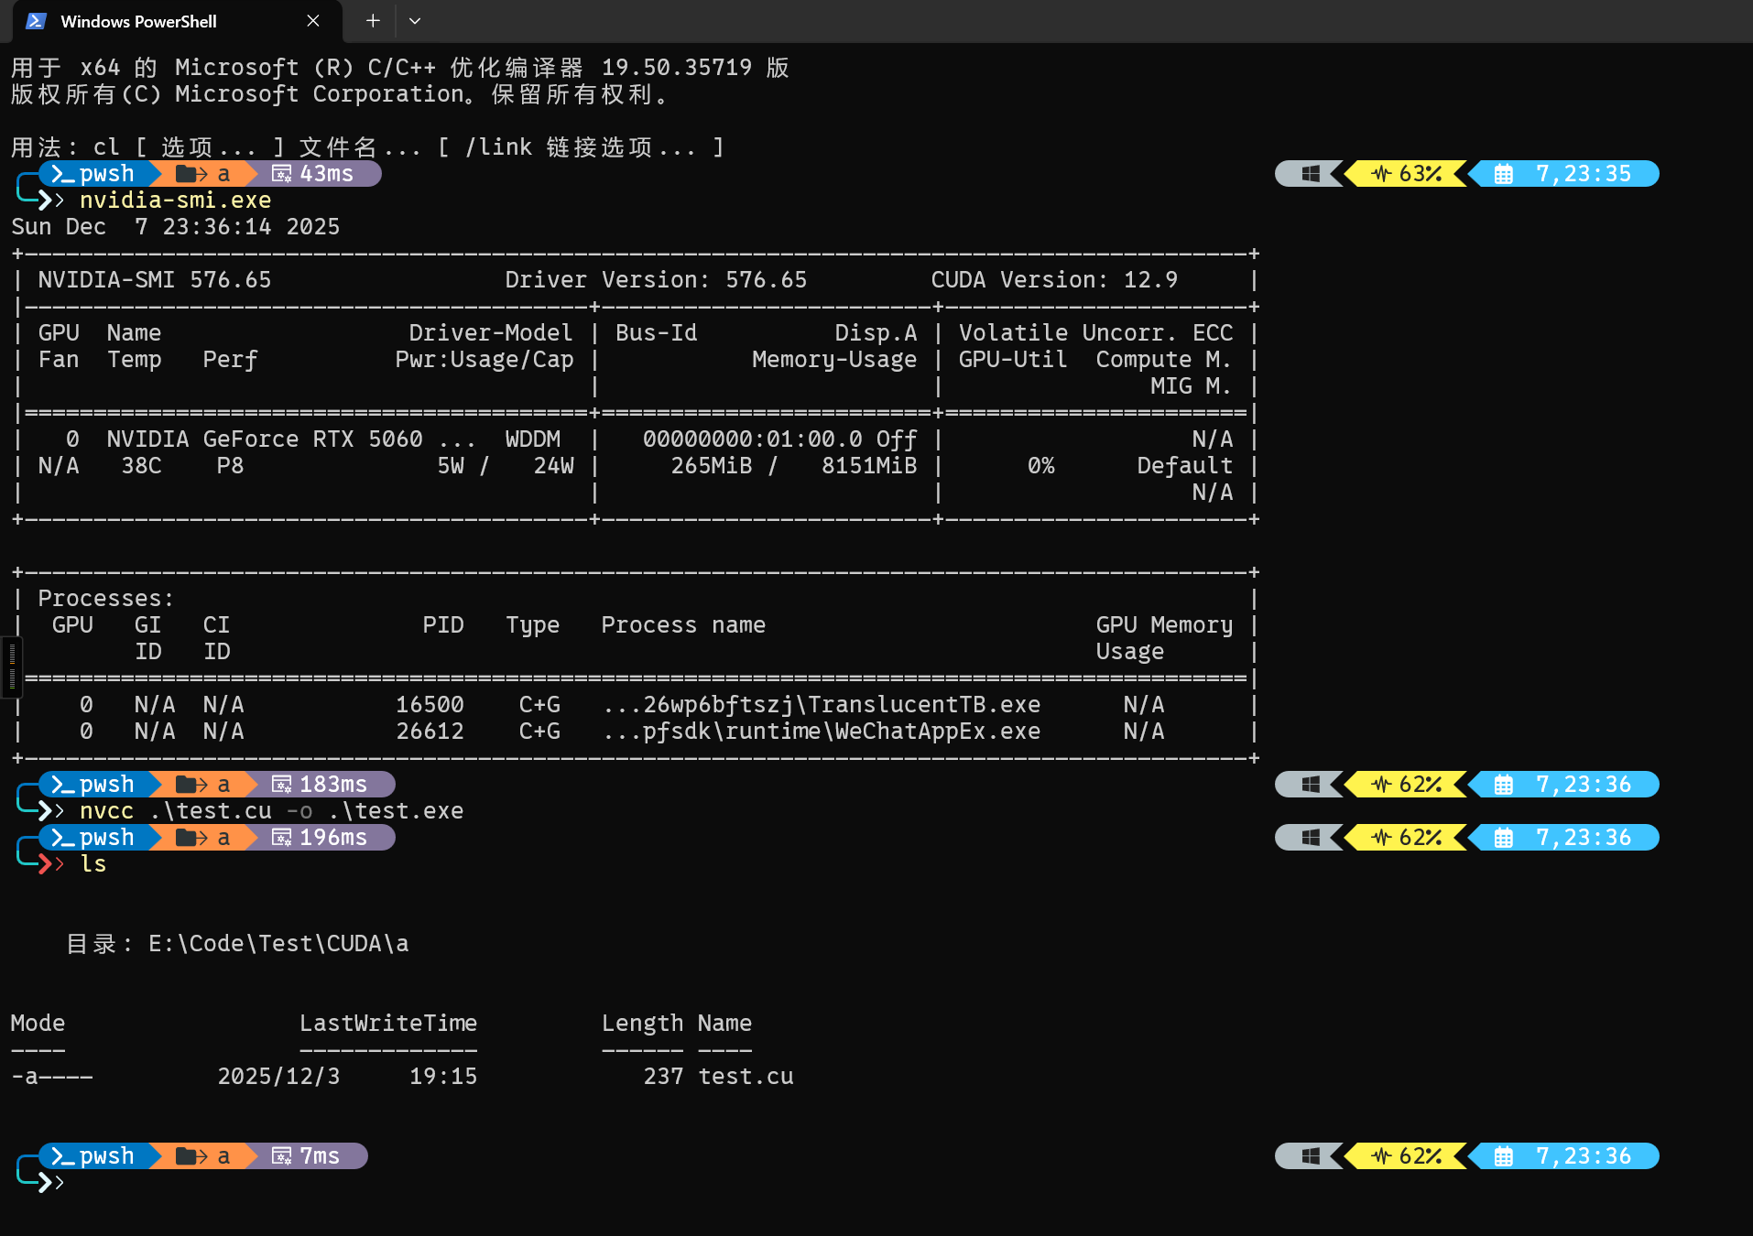Click the 7ms execution time segment
The image size is (1753, 1236).
(x=307, y=1156)
